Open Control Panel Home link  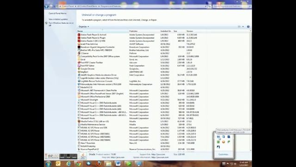(57, 13)
